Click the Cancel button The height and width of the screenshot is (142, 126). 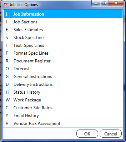click(111, 134)
